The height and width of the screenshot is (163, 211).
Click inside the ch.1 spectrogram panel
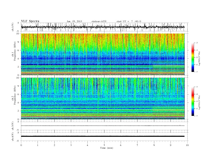[x=103, y=54]
